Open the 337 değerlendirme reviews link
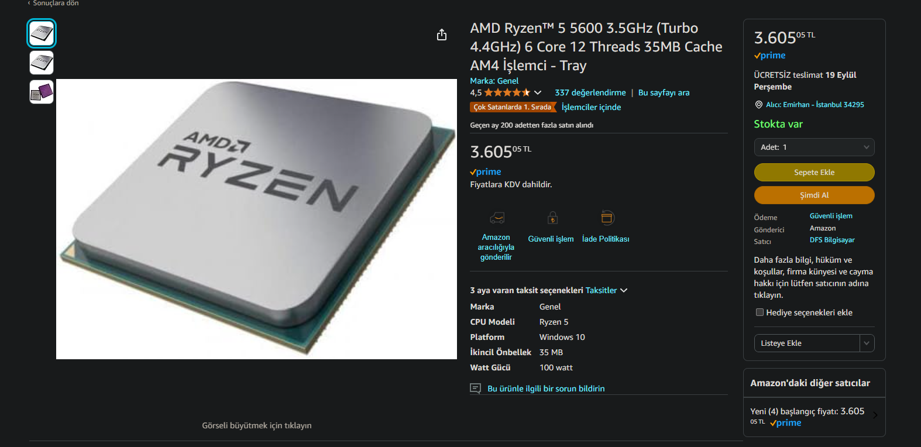 (x=590, y=92)
